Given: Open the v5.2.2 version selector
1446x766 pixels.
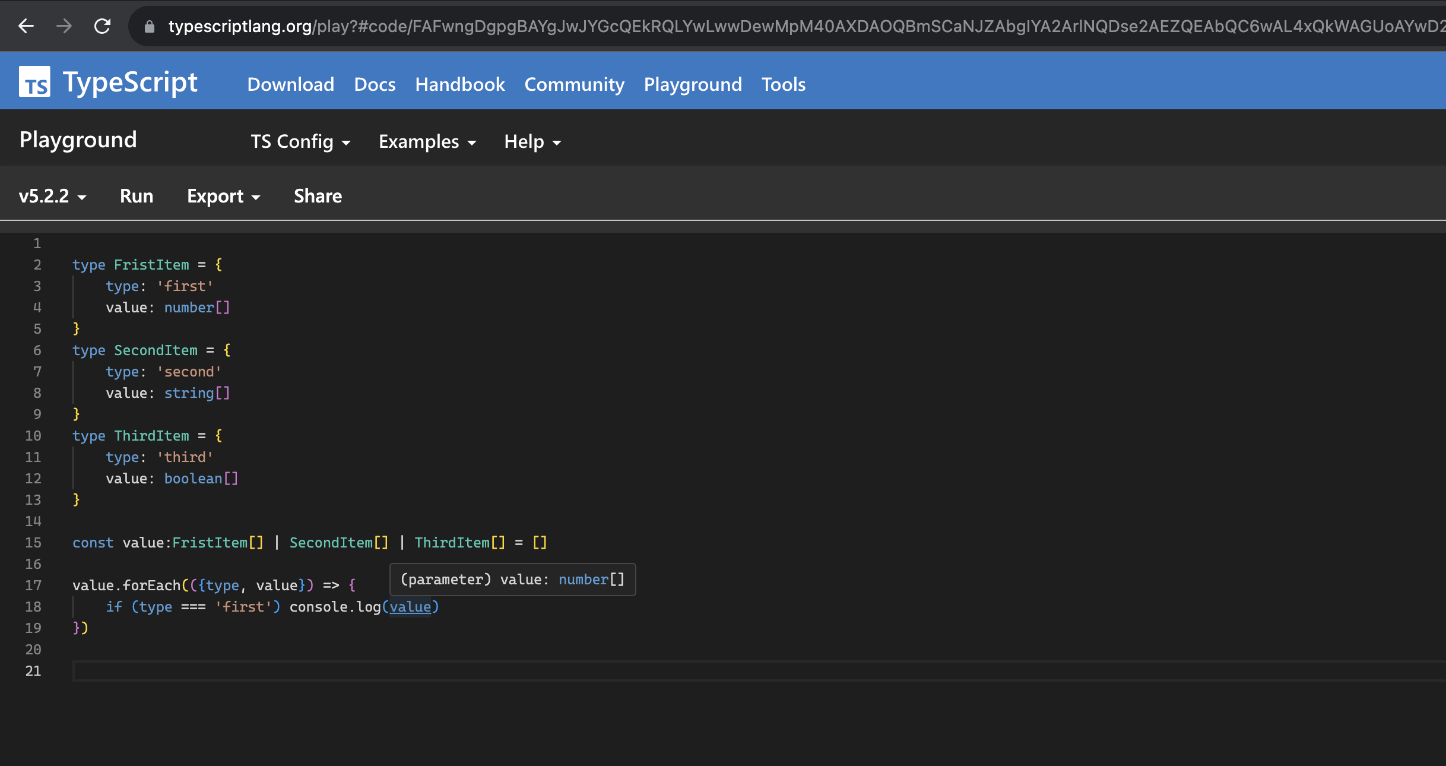Looking at the screenshot, I should pos(51,196).
